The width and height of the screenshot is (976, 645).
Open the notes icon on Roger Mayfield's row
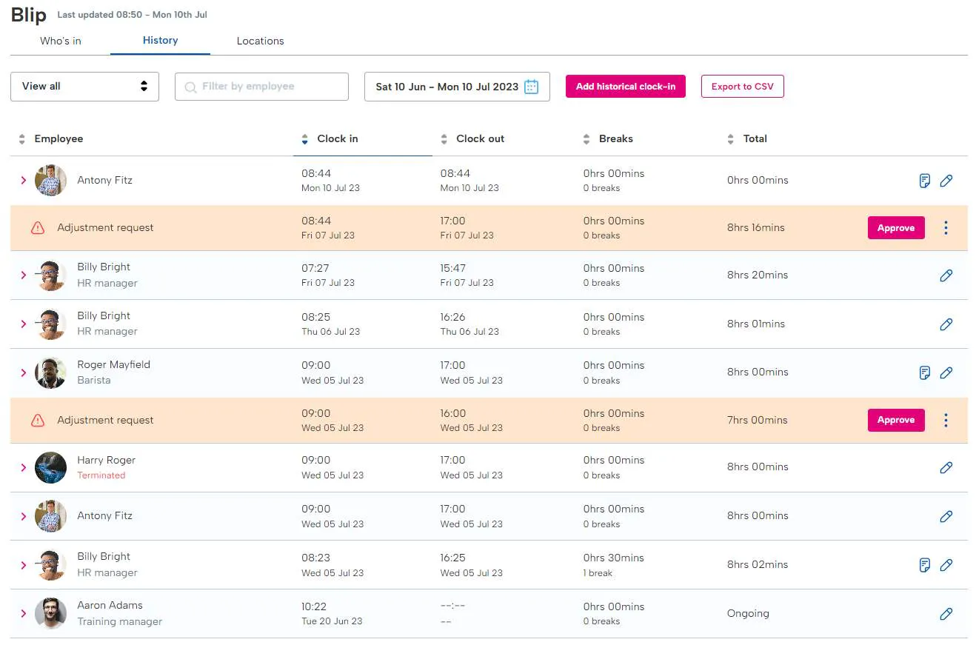coord(924,372)
